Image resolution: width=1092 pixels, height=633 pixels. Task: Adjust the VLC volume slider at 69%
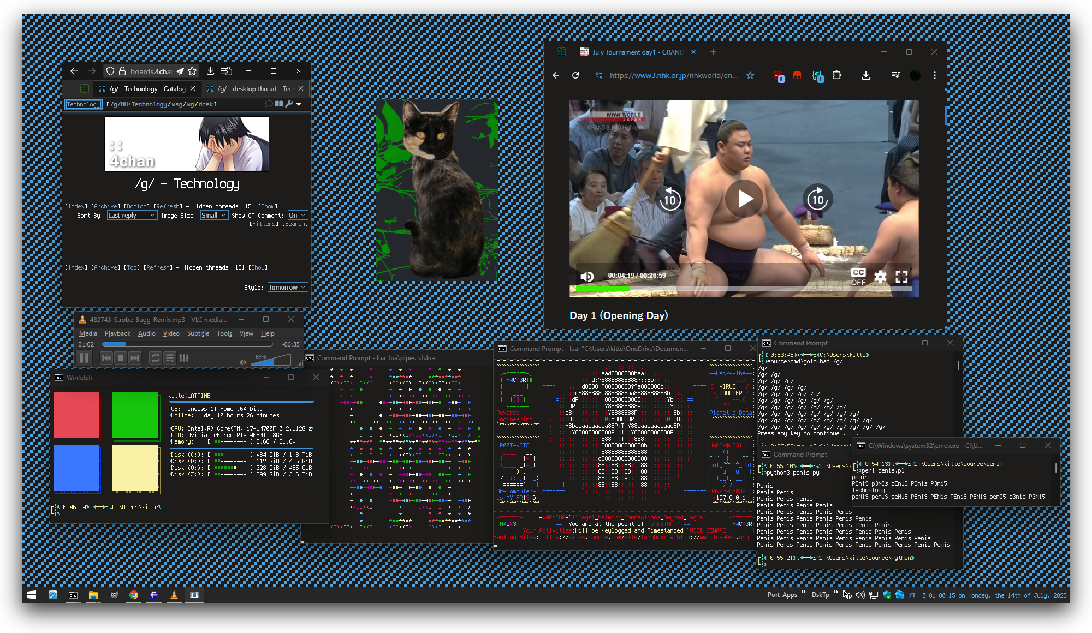pyautogui.click(x=271, y=359)
